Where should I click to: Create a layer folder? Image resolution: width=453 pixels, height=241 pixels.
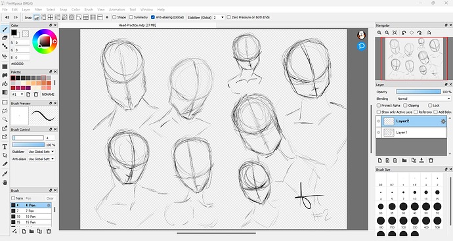[x=404, y=160]
